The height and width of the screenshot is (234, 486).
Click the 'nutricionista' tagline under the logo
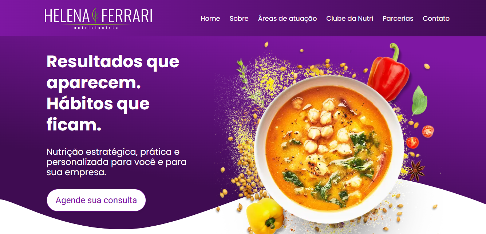(96, 28)
